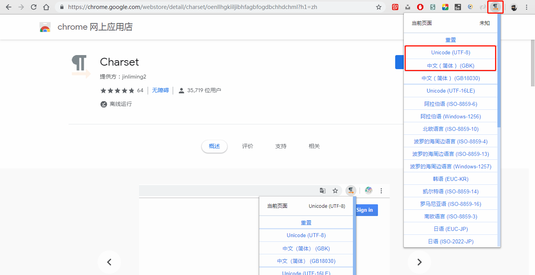Open the red square extension icon
This screenshot has width=535, height=275.
coord(396,7)
